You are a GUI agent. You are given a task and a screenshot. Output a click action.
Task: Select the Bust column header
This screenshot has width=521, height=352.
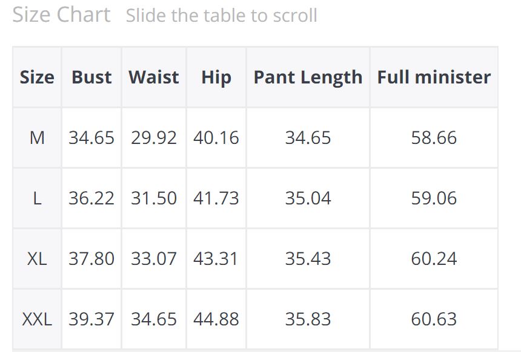click(x=91, y=77)
